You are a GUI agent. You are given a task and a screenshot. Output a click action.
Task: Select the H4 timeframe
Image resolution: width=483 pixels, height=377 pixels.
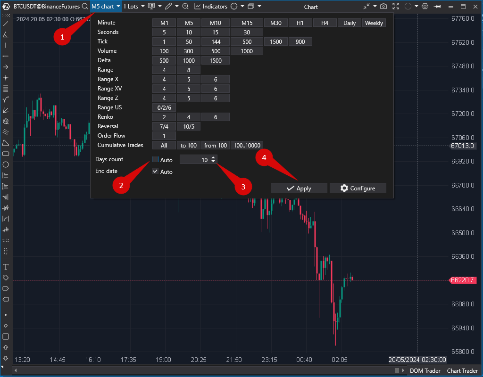[325, 23]
